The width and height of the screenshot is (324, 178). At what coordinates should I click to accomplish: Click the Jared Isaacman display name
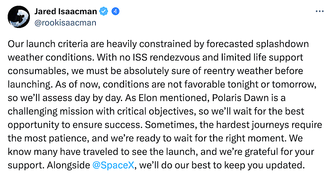point(66,12)
